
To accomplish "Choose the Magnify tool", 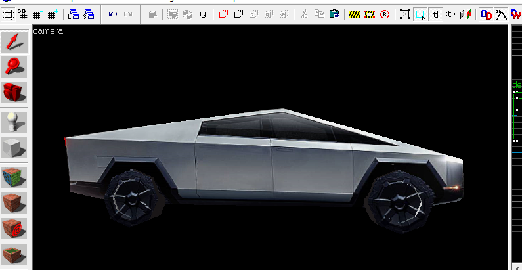I will point(14,66).
